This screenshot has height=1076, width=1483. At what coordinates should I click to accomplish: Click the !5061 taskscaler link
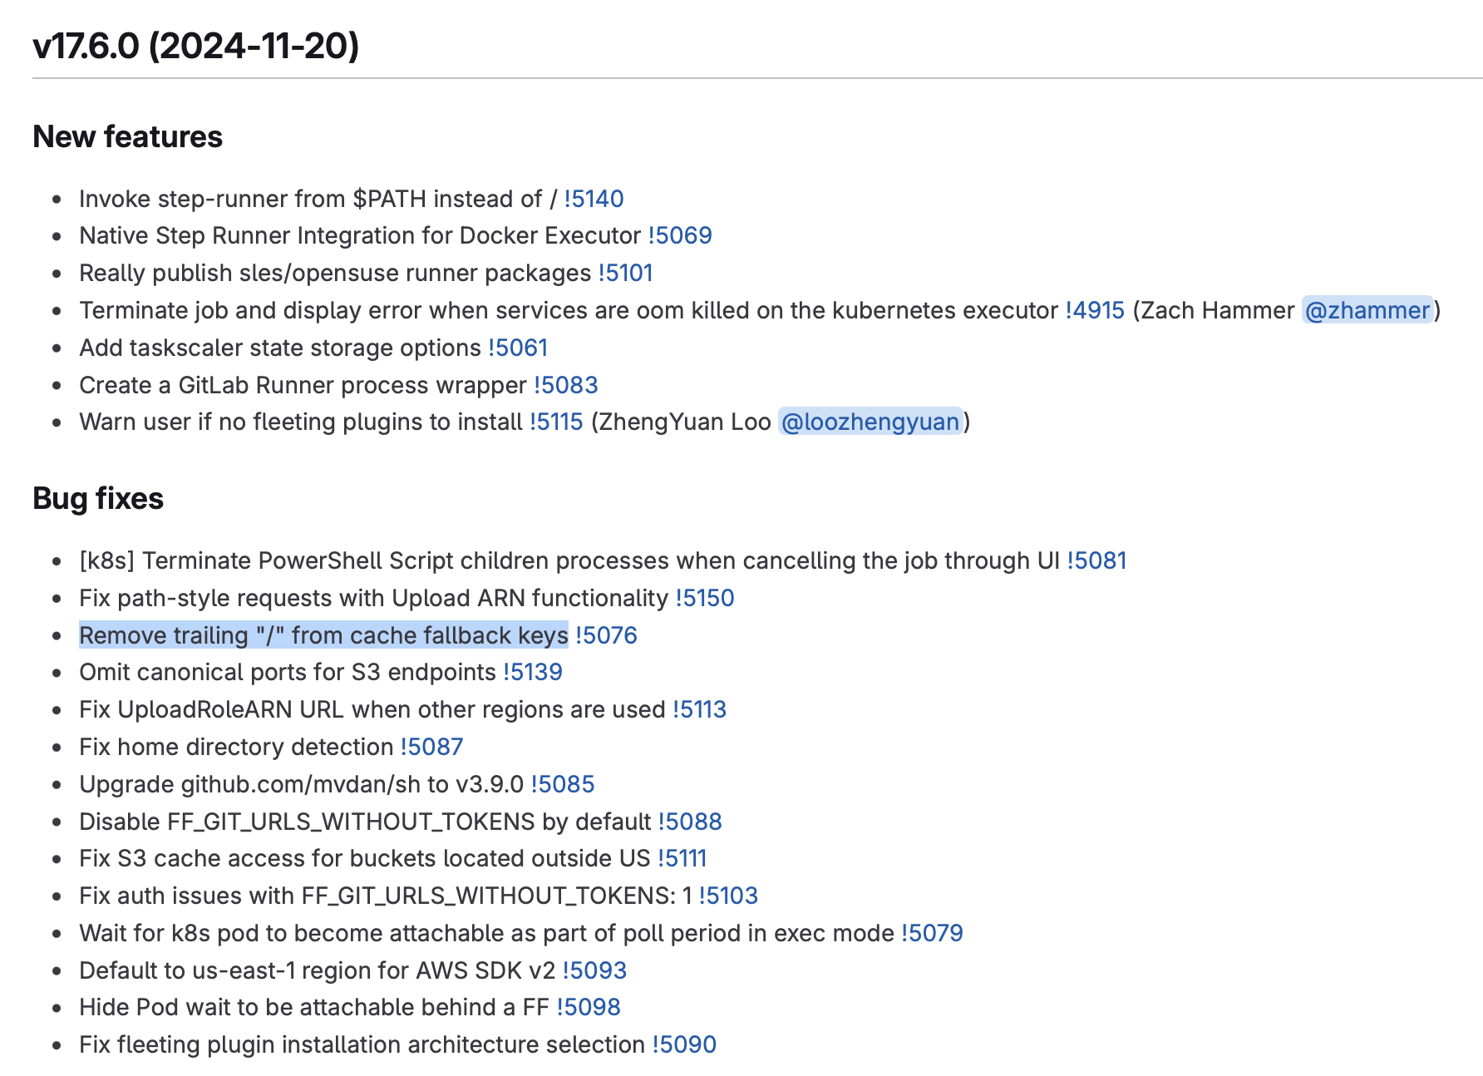(517, 348)
